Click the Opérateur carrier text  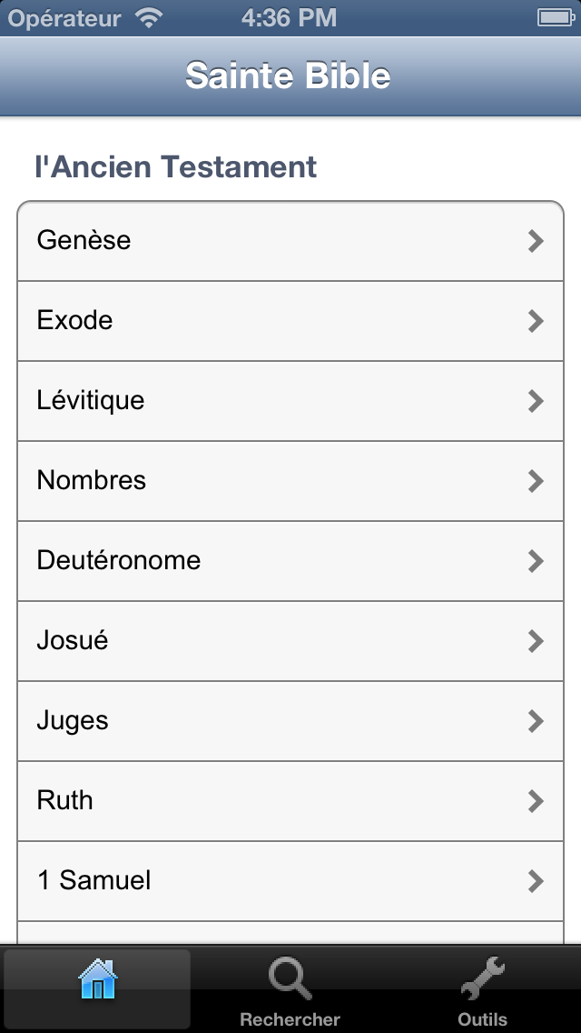tap(64, 17)
